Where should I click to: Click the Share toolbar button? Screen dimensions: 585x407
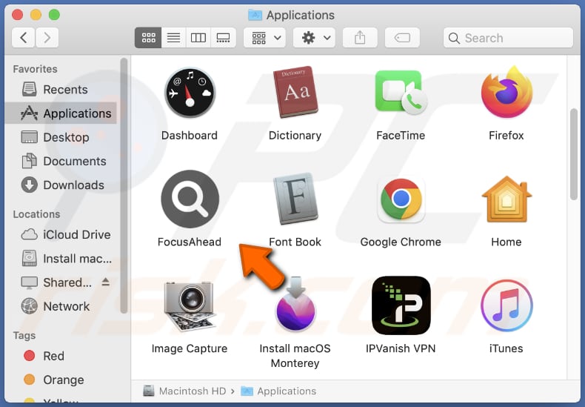360,38
